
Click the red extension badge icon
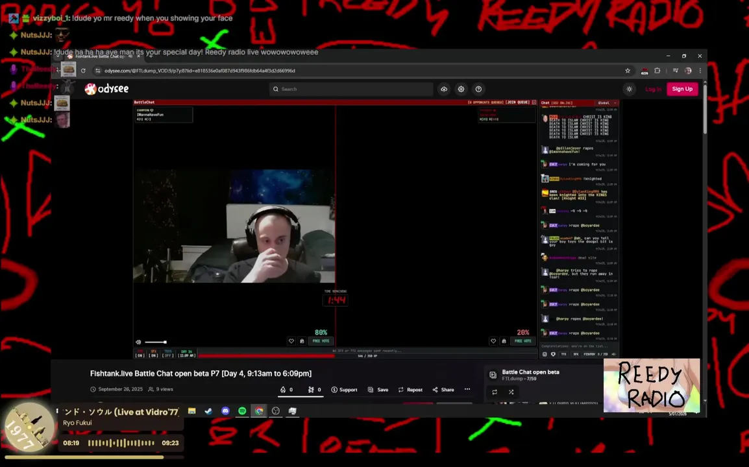[x=645, y=71]
